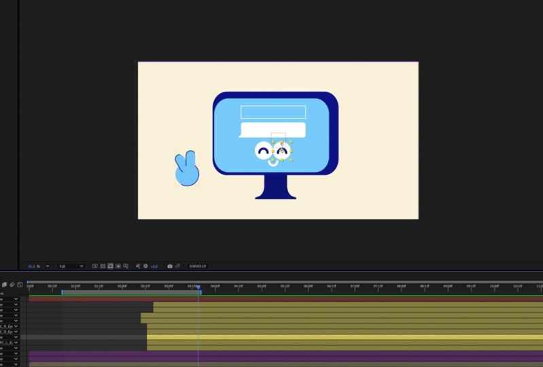The width and height of the screenshot is (543, 367).
Task: Select the smile shape below the eyes
Action: (273, 163)
